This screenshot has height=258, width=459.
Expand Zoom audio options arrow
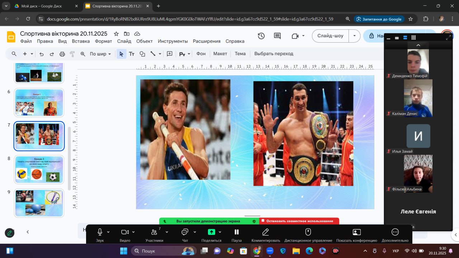tap(108, 232)
